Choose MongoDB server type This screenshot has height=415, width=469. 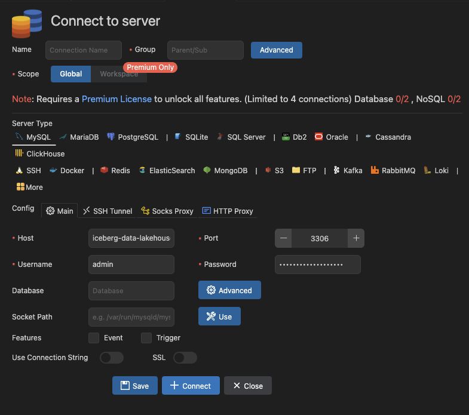(225, 171)
